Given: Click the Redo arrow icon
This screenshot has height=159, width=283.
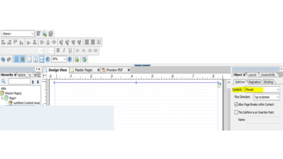Looking at the screenshot, I should [x=9, y=59].
